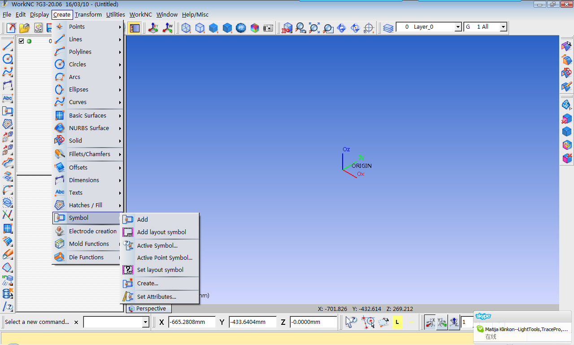
Task: Open the WorkNC menu
Action: 141,14
